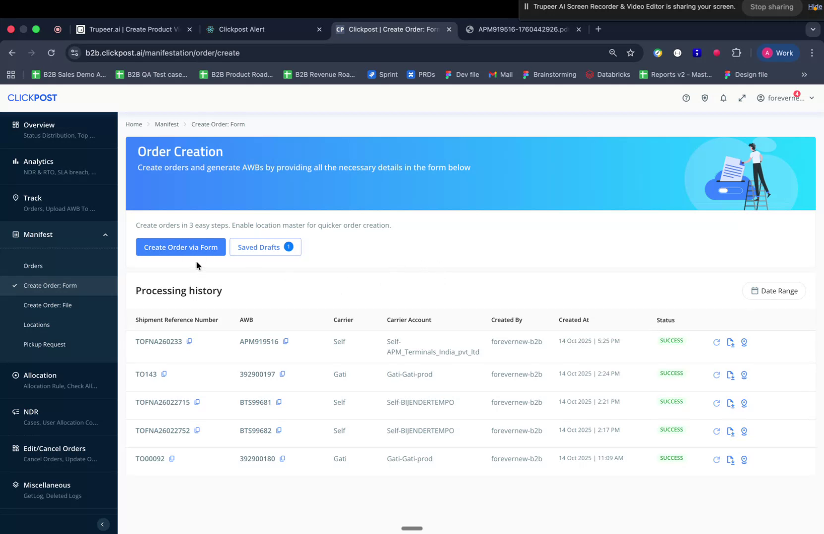
Task: Open the Sprint bookmark in the bookmarks bar
Action: tap(382, 74)
